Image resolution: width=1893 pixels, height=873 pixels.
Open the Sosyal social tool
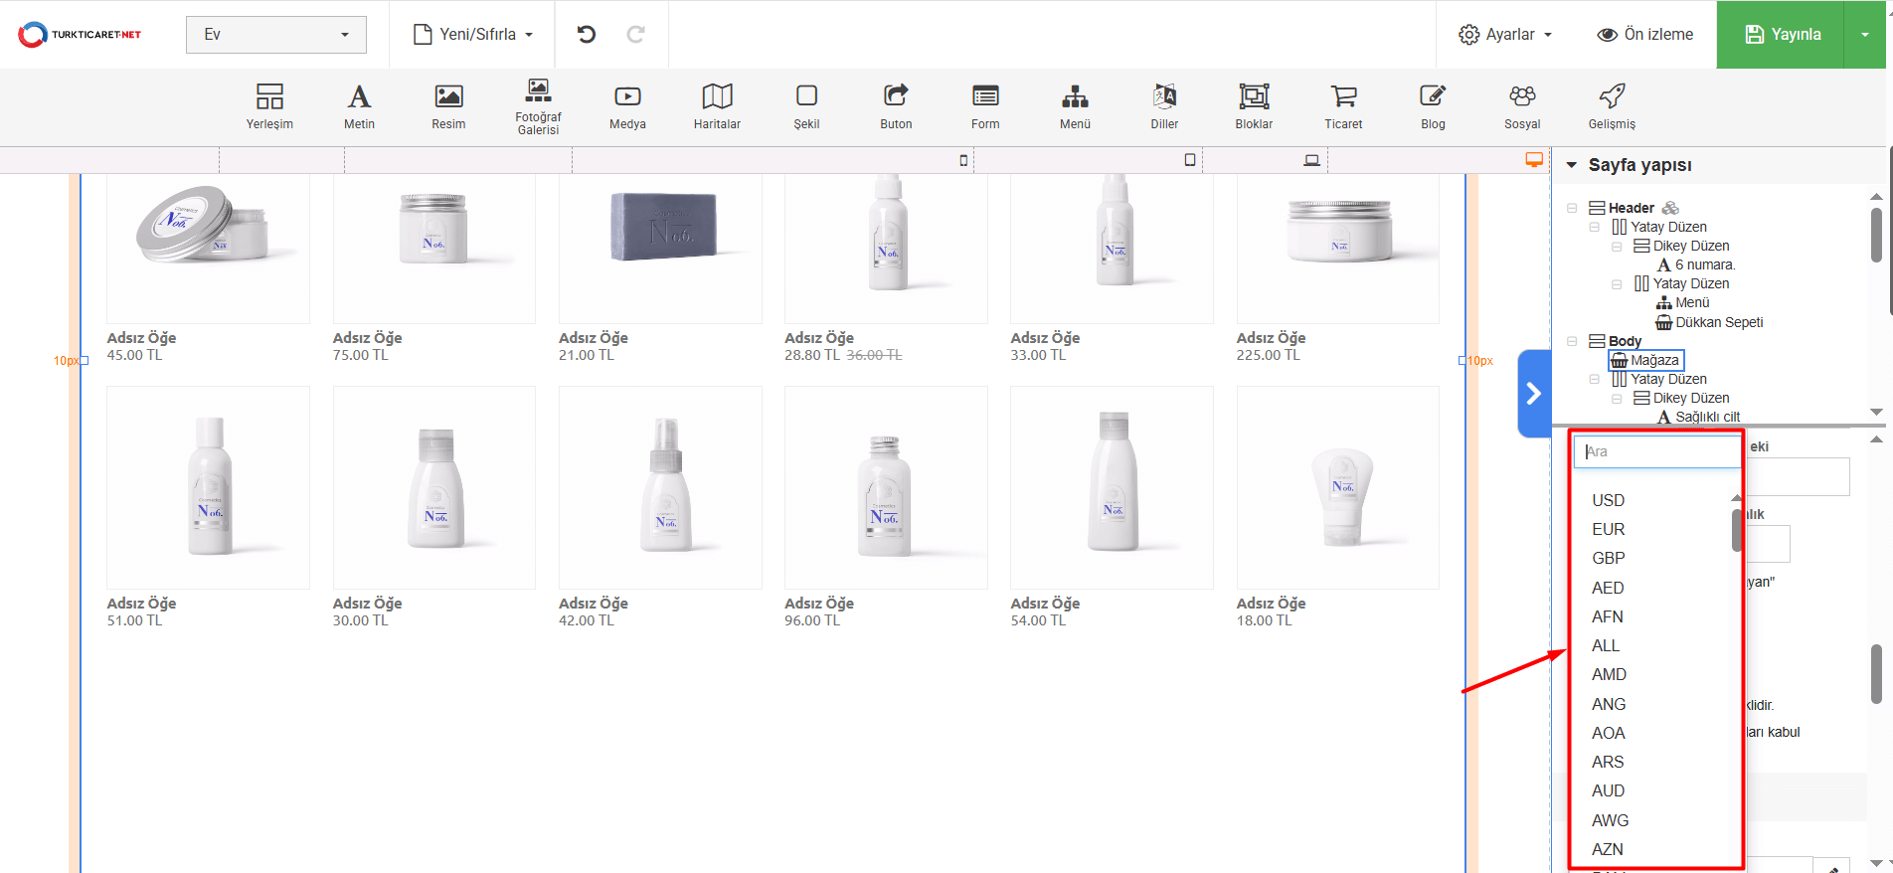click(x=1522, y=106)
